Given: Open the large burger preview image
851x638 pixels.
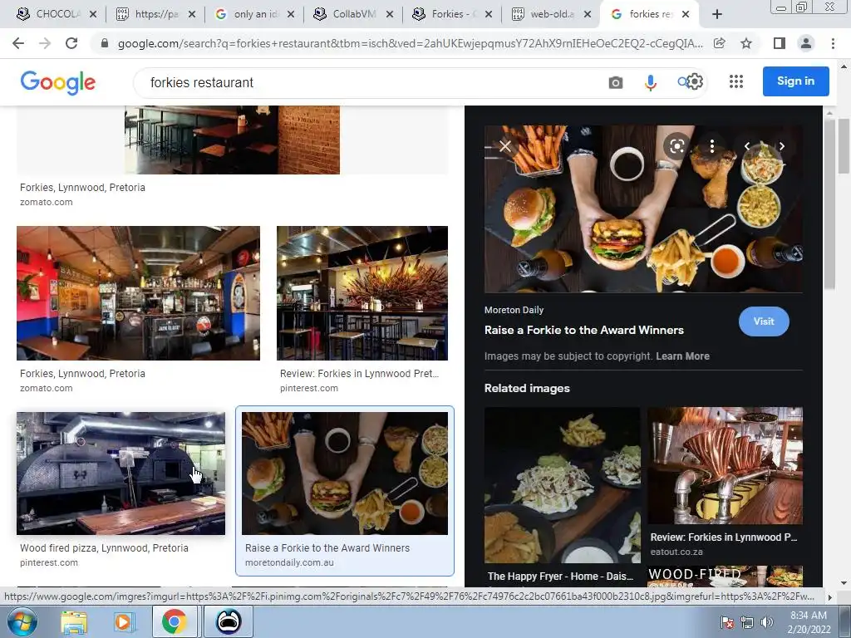Looking at the screenshot, I should 643,209.
